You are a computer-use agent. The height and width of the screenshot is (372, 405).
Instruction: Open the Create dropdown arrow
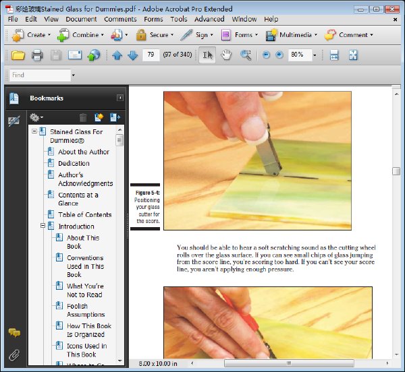coord(49,35)
